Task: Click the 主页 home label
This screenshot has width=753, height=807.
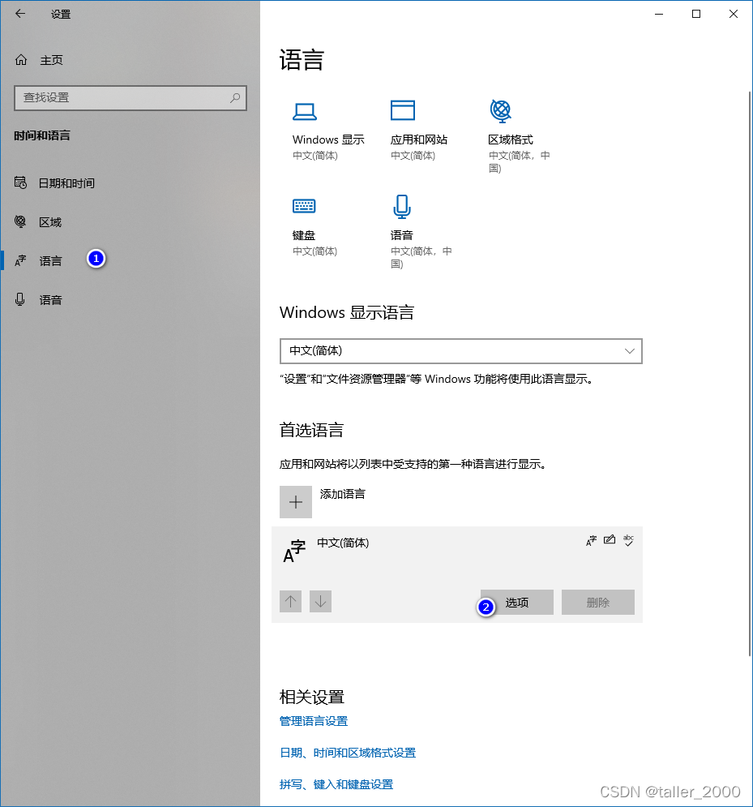Action: [51, 60]
